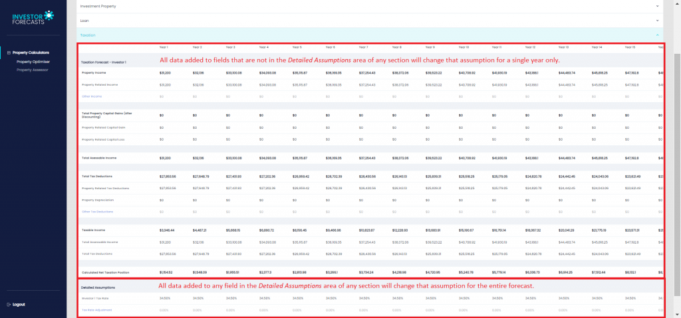Edit Other Income value for Year 3

(x=229, y=96)
